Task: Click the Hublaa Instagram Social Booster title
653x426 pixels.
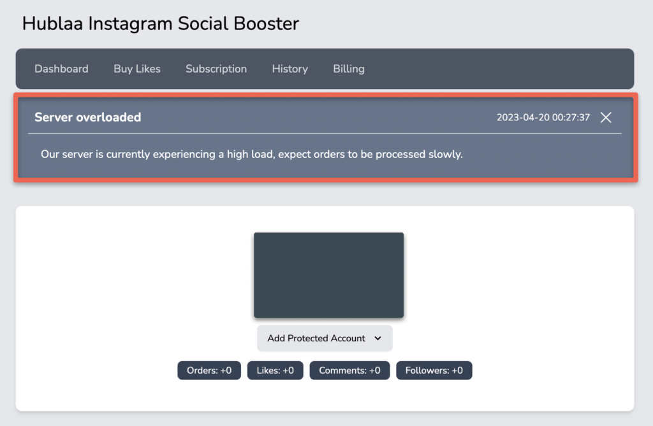Action: [160, 24]
